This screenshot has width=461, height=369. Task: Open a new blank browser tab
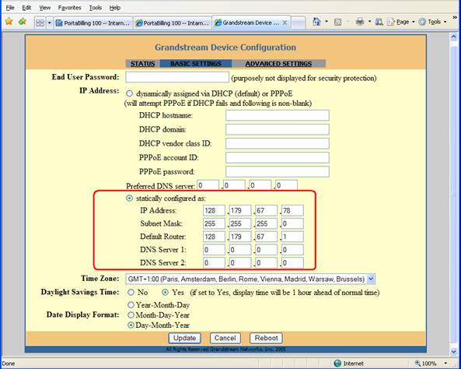[298, 23]
